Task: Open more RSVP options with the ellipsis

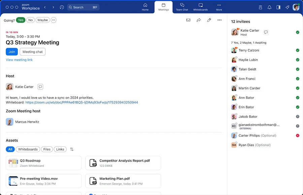Action: (54, 20)
